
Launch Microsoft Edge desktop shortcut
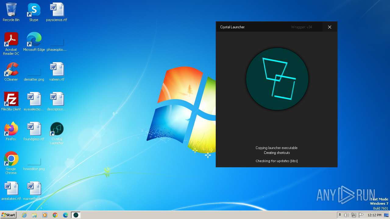coord(34,42)
